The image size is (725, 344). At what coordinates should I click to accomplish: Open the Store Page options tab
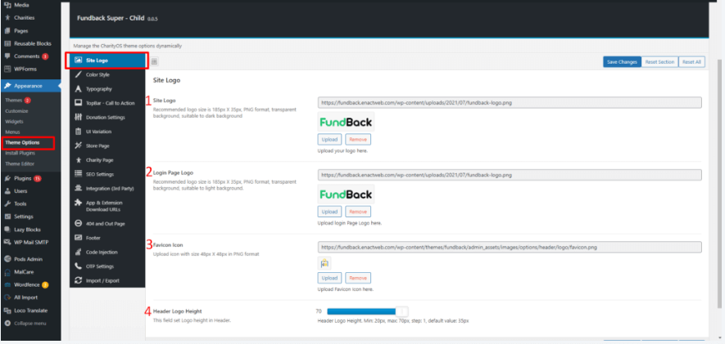[x=107, y=145]
